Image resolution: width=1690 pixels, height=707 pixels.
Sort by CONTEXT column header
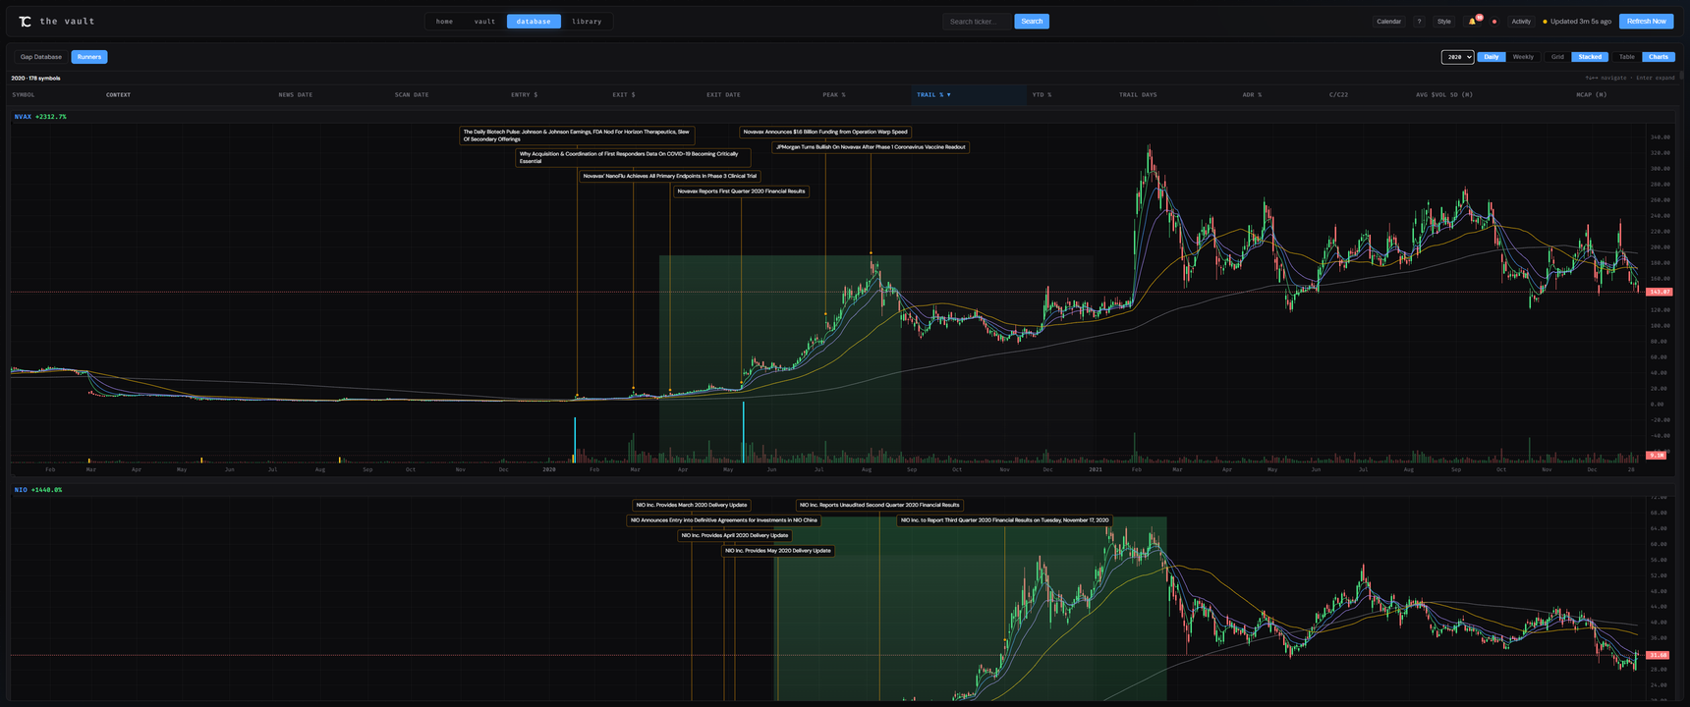tap(118, 95)
